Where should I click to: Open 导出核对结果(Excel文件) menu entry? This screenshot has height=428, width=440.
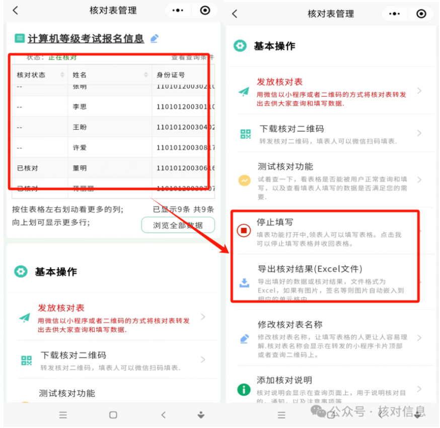coord(326,282)
